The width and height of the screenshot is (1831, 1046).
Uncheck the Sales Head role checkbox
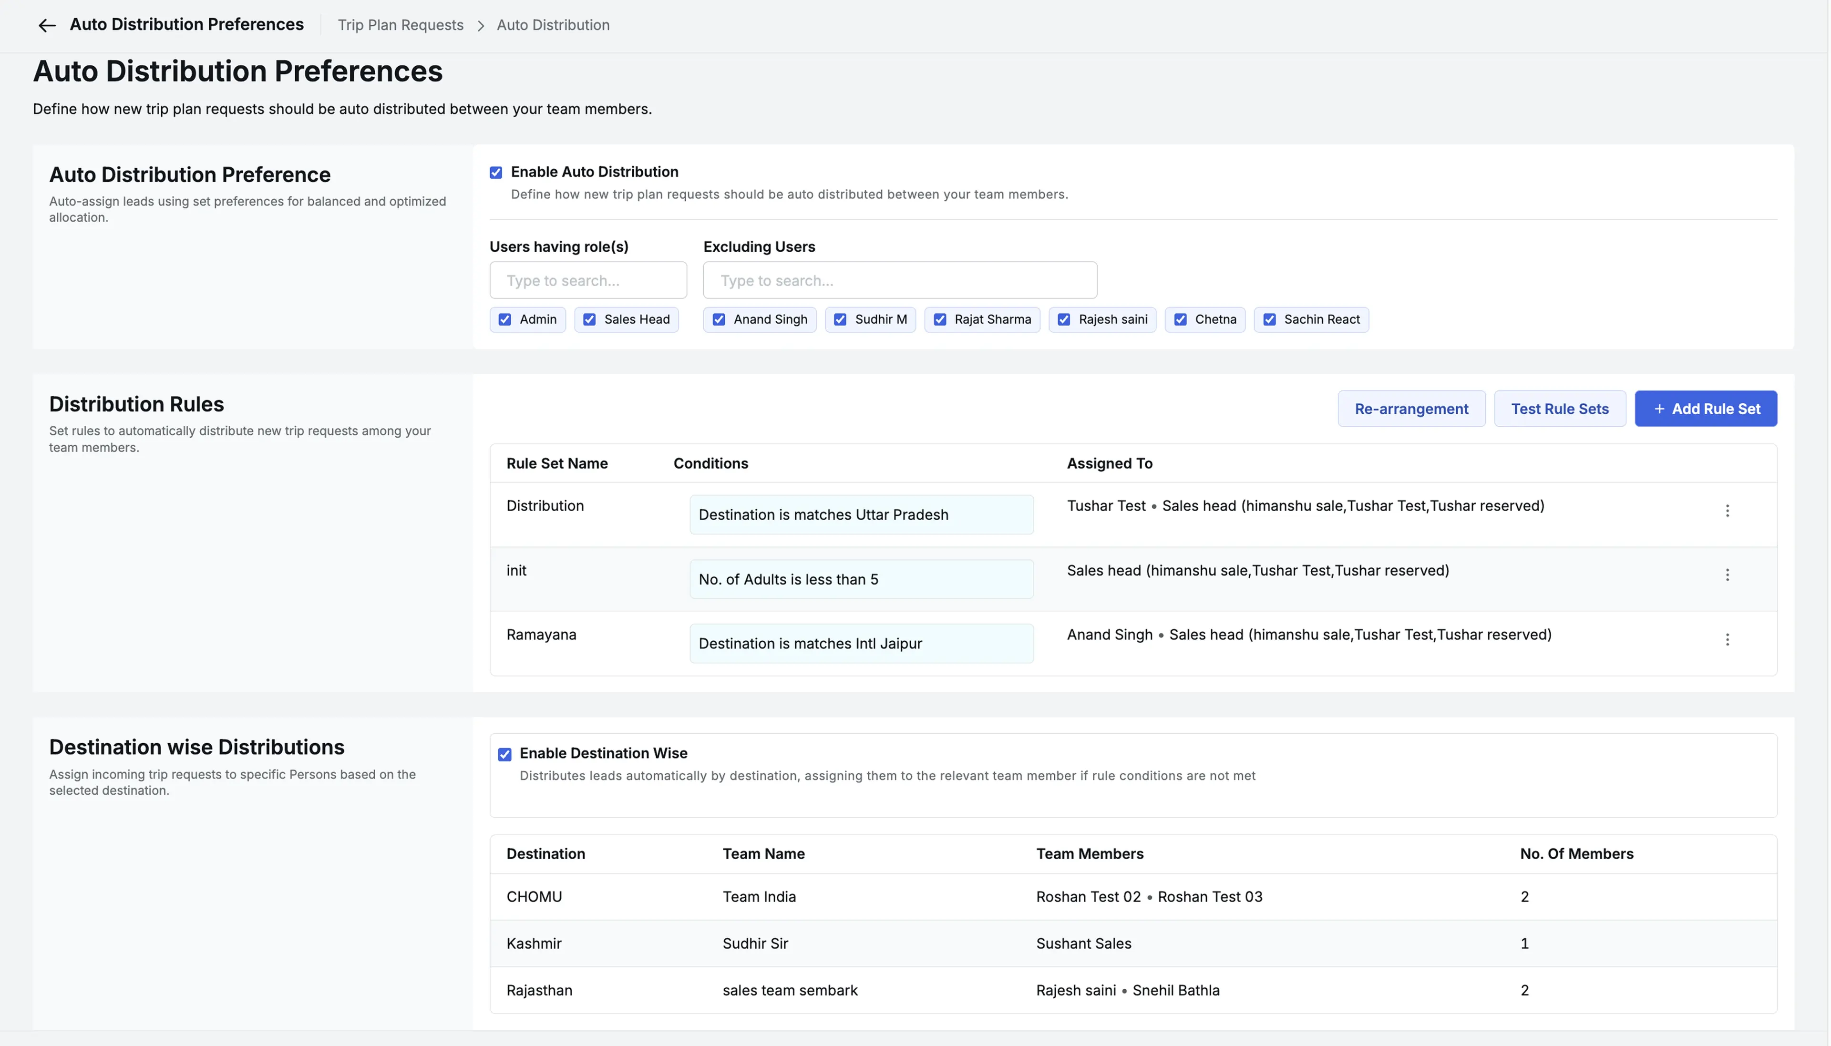589,320
